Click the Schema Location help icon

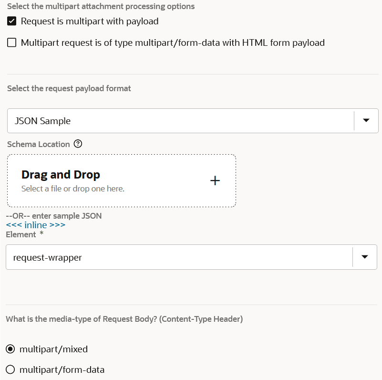(x=78, y=144)
